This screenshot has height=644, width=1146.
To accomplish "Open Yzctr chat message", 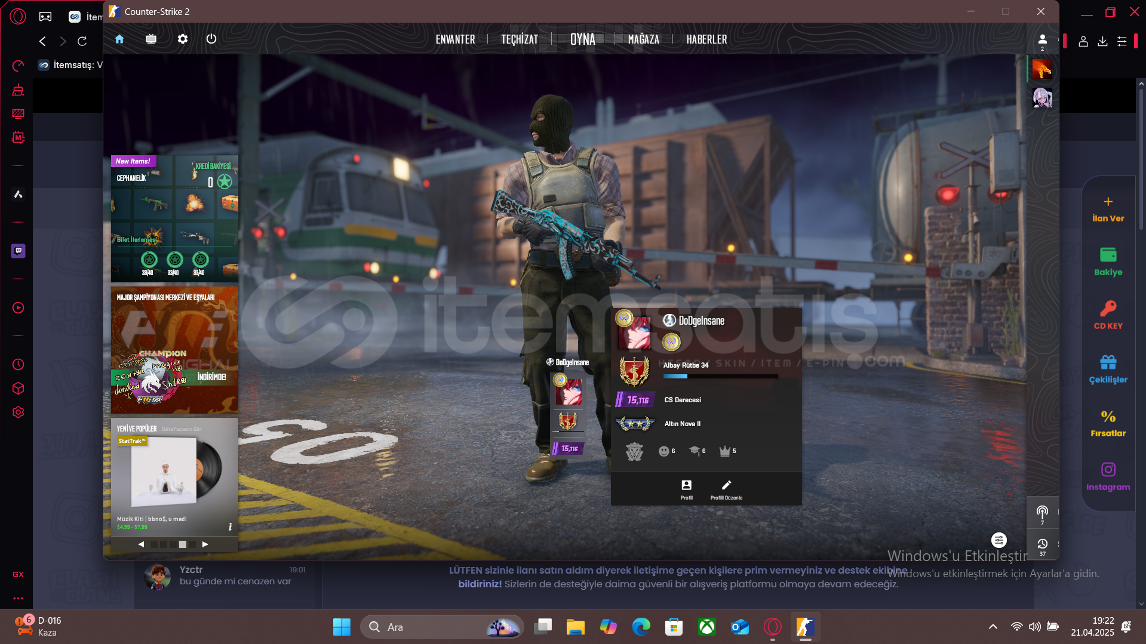I will 226,576.
